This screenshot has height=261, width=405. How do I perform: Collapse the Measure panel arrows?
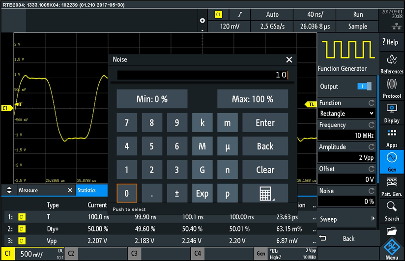coord(9,190)
